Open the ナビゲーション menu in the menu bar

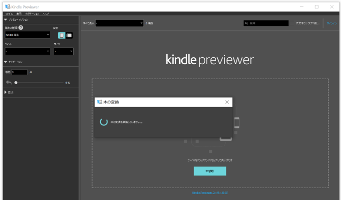pos(32,14)
